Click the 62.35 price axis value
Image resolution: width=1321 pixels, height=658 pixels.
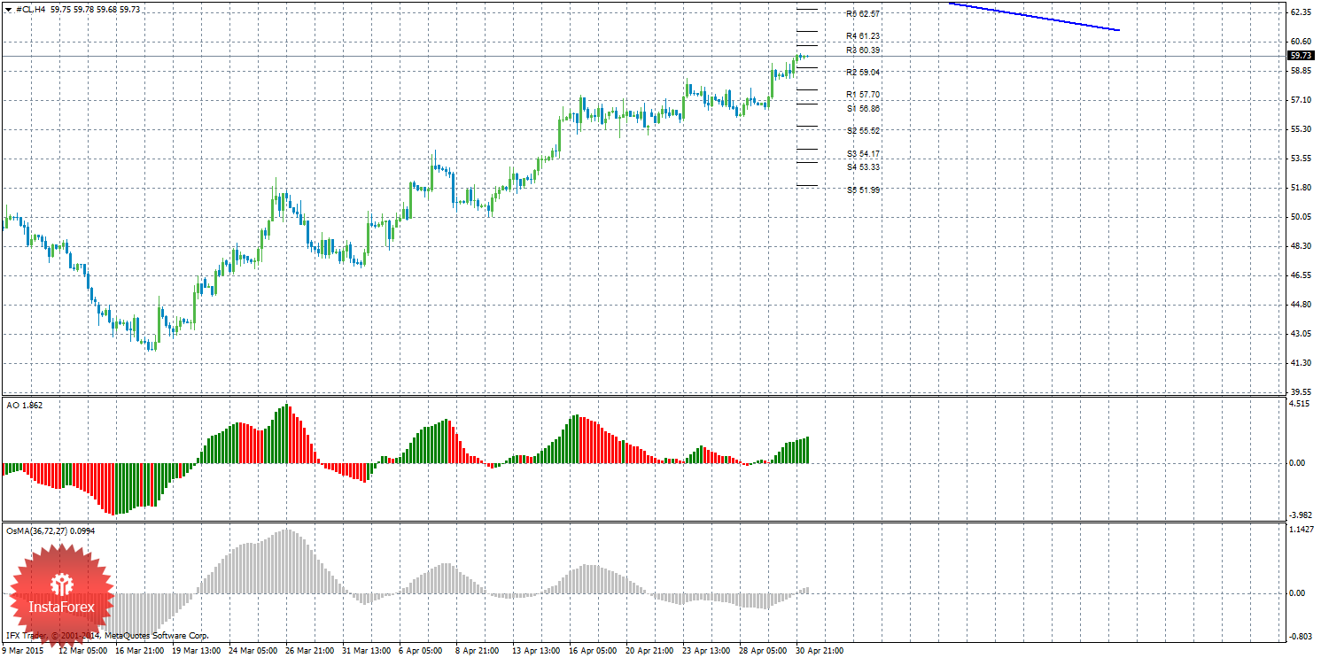coord(1302,12)
